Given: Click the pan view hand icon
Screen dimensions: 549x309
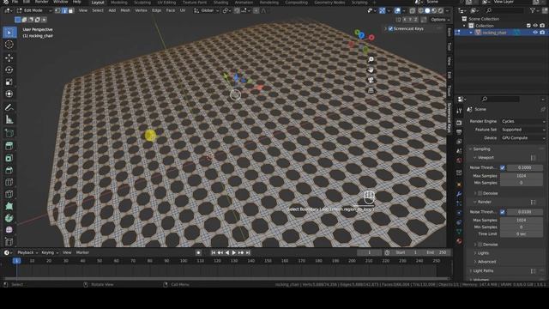Looking at the screenshot, I should point(371,70).
